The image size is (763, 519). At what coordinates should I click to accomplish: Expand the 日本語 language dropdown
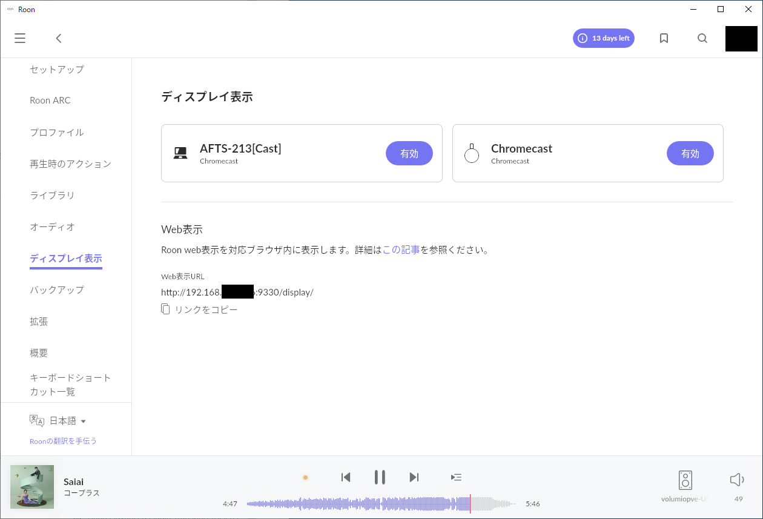pyautogui.click(x=67, y=421)
